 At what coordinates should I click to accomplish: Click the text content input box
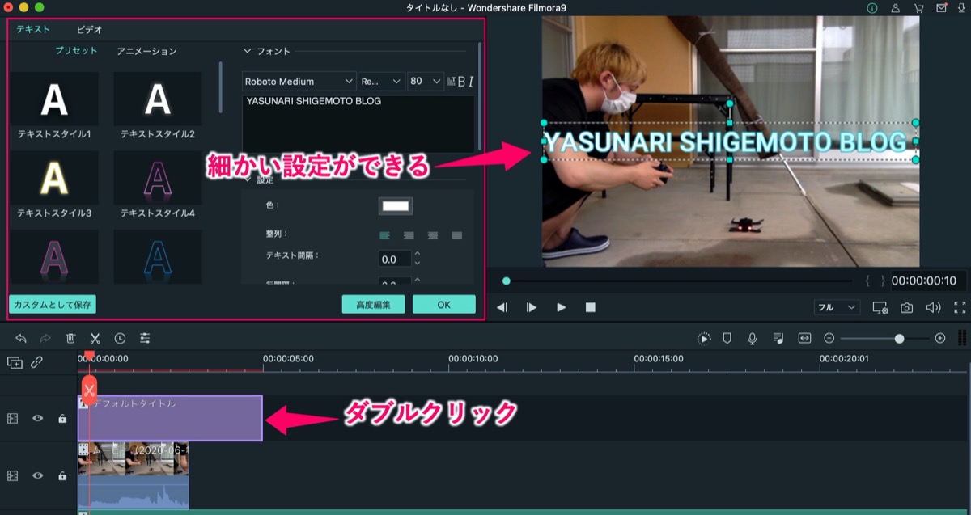tap(358, 124)
